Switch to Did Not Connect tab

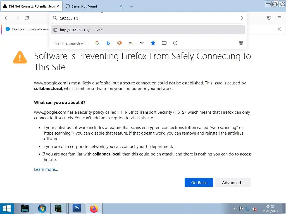coord(31,6)
